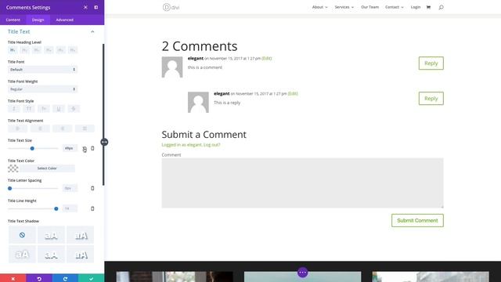Screen dimensions: 501x282
Task: Expand the About menu
Action: (x=320, y=7)
